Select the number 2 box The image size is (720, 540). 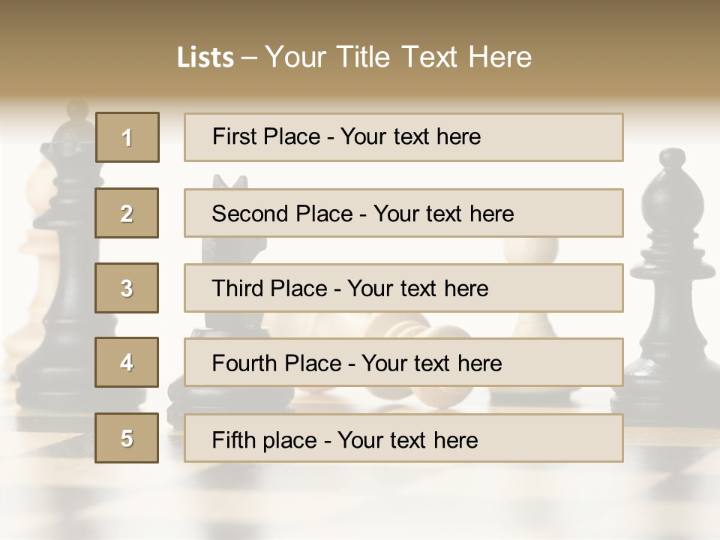tap(127, 213)
